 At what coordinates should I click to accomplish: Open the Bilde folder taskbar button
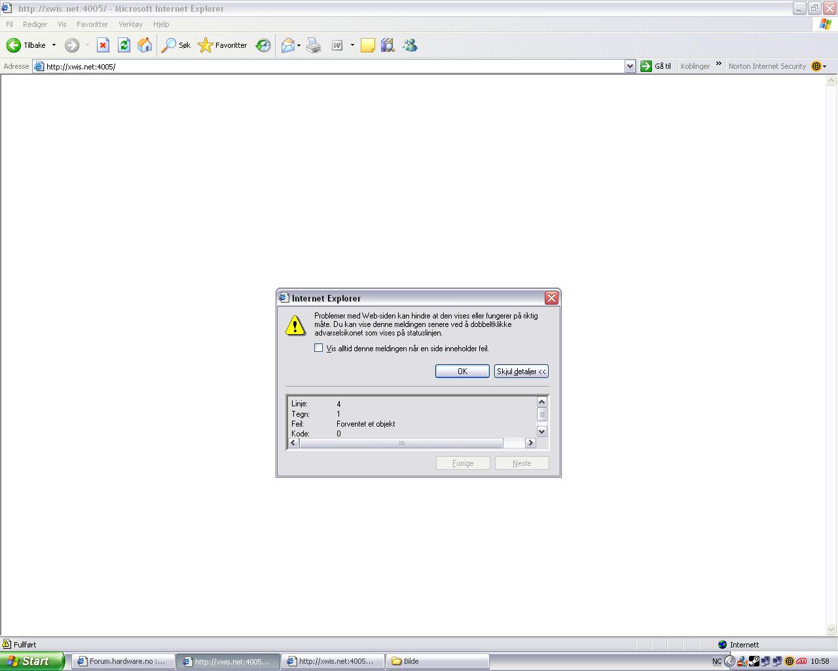tap(437, 661)
